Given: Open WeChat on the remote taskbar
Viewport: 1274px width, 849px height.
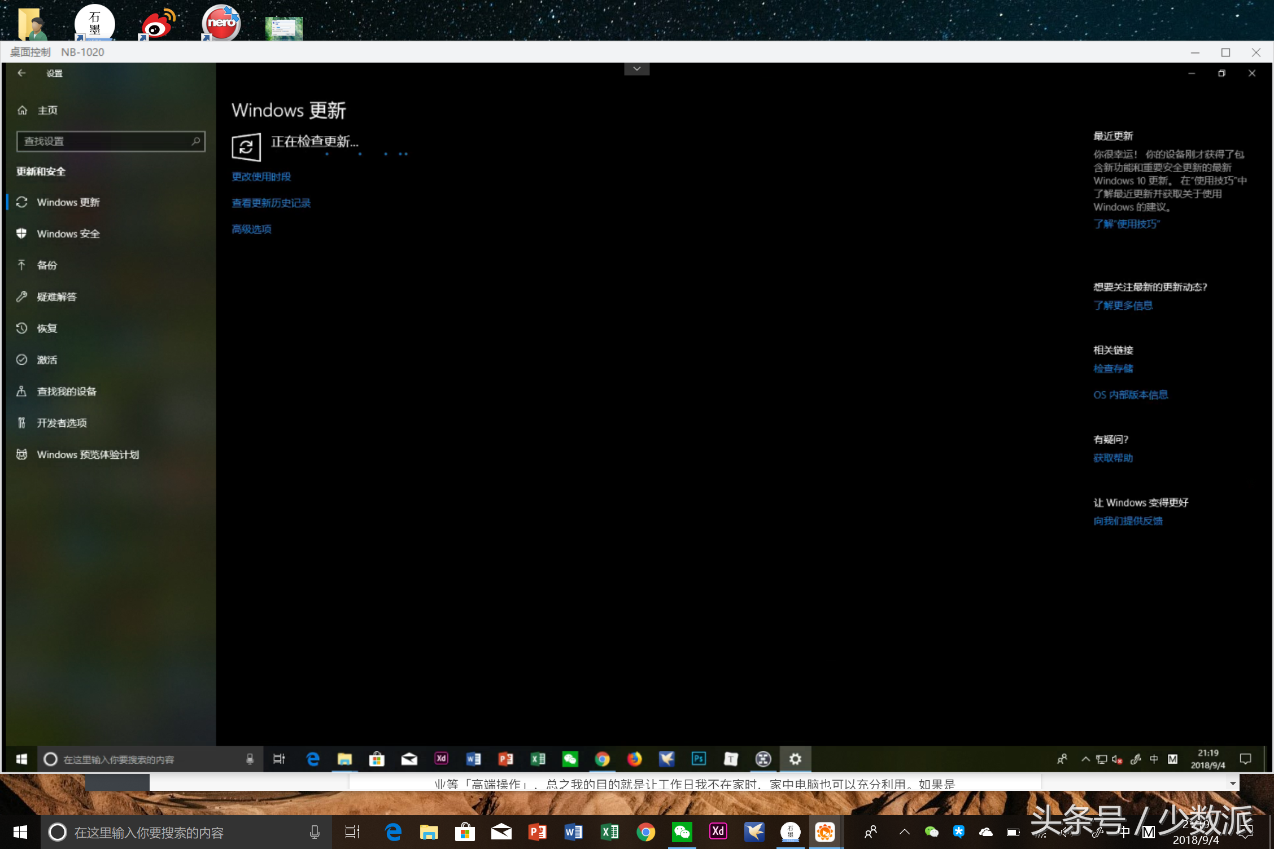Looking at the screenshot, I should (570, 759).
